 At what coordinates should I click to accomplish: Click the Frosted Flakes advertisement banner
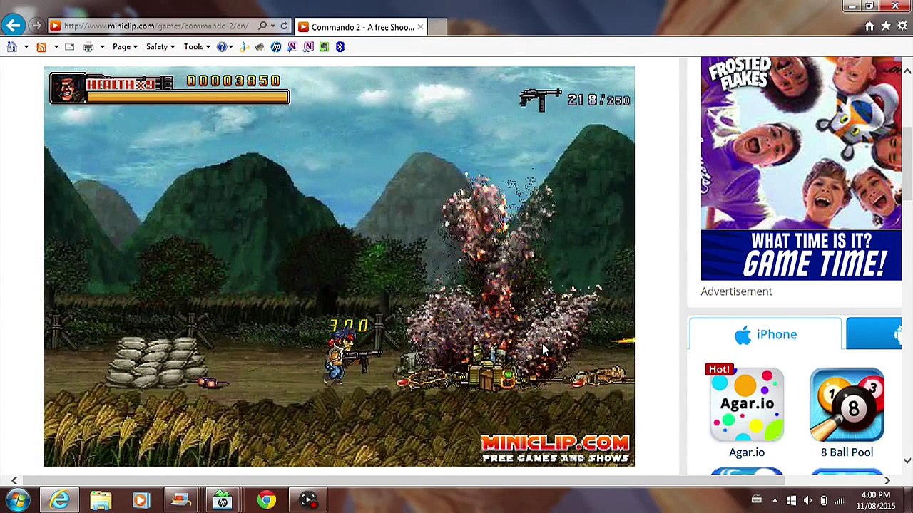point(801,168)
